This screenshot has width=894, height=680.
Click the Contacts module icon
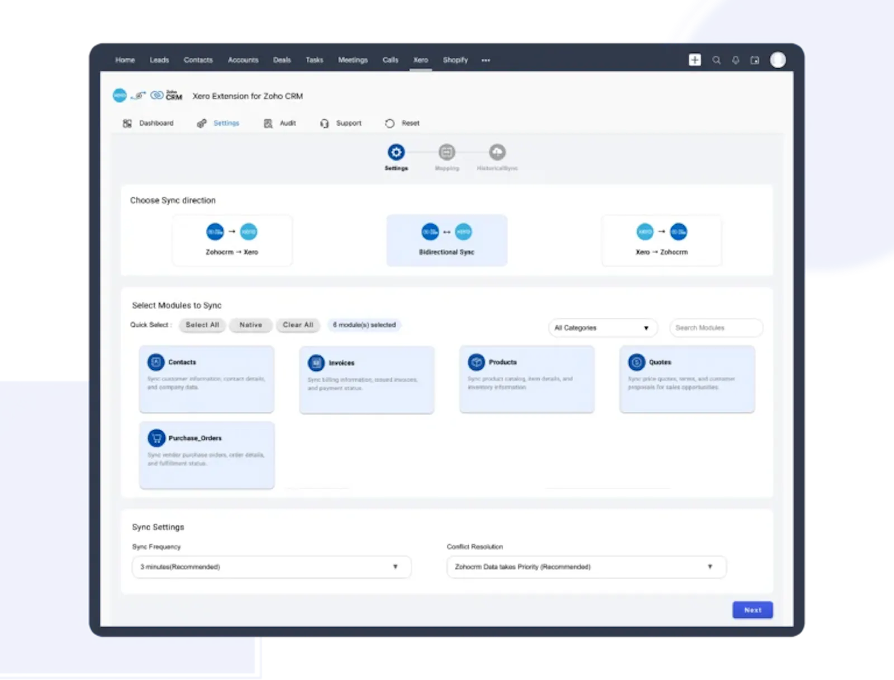[156, 362]
